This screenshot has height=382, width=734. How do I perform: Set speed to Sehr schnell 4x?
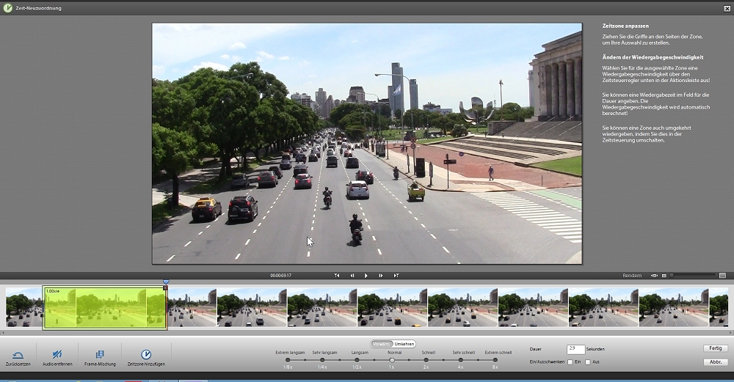tap(461, 360)
